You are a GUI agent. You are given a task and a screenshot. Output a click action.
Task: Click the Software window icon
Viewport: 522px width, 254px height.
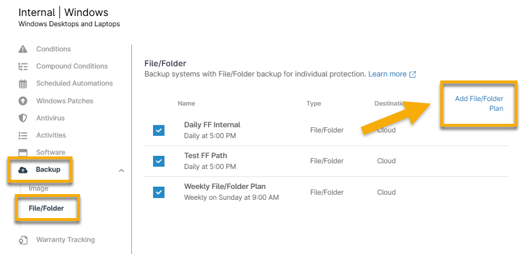pyautogui.click(x=23, y=152)
